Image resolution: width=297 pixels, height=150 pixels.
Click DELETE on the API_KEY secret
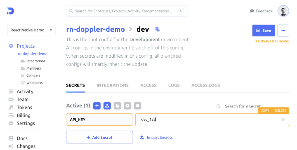coord(280,110)
